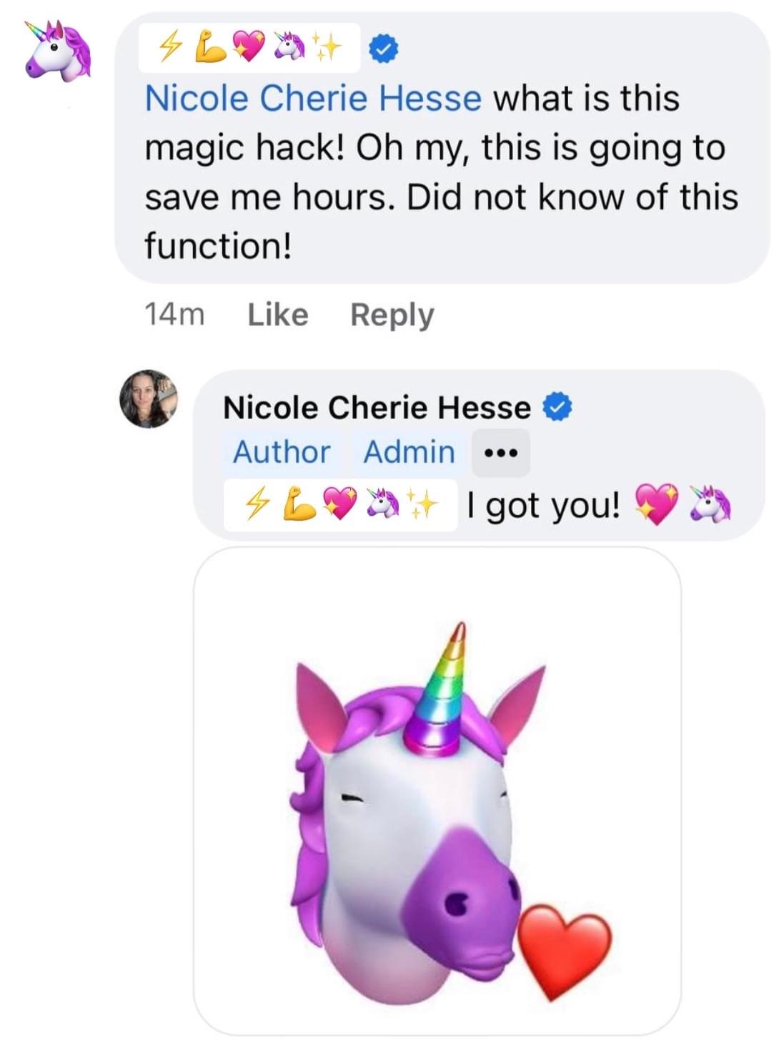Screen dimensions: 784x1045
Task: Open the three-dot options on Nicole's reply
Action: [x=501, y=453]
